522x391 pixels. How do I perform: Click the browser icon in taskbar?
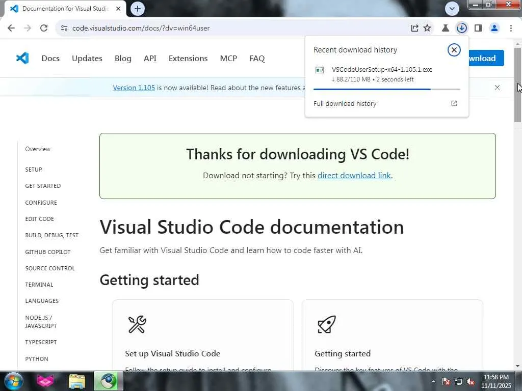108,381
